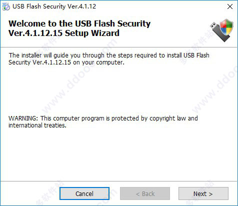Image resolution: width=238 pixels, height=206 pixels.
Task: Click the separator line below the header
Action: [x=119, y=47]
